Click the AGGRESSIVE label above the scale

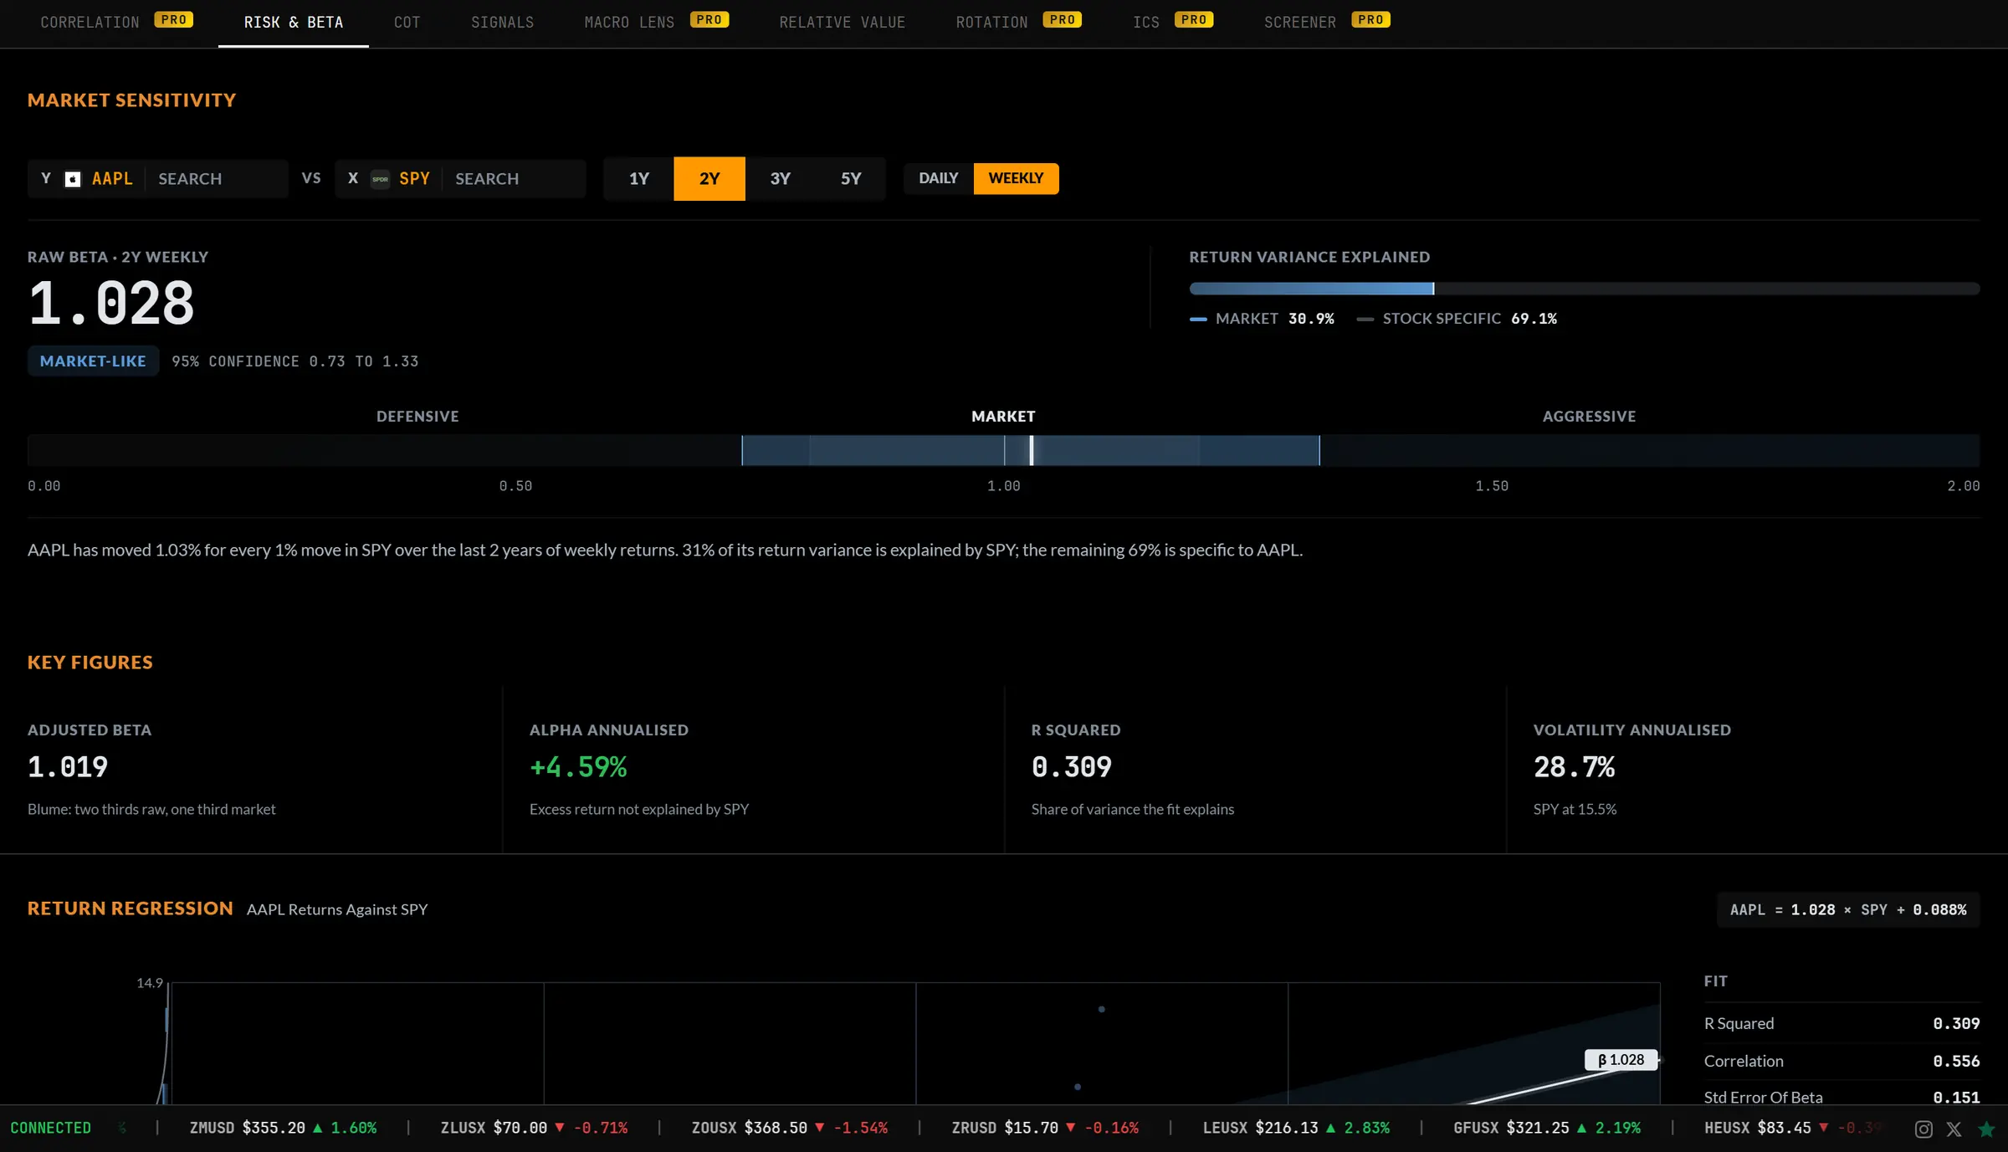pyautogui.click(x=1589, y=417)
